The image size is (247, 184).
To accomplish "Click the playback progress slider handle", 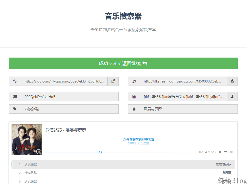I will pos(100,152).
